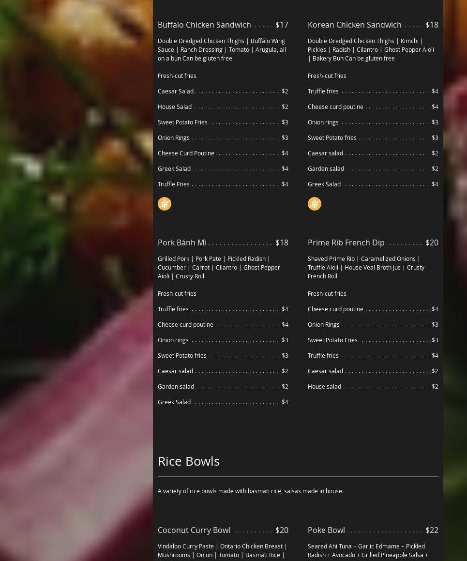Click the $20 price of Prime Rib French Dip
Viewport: 467px width, 561px height.
tap(432, 243)
